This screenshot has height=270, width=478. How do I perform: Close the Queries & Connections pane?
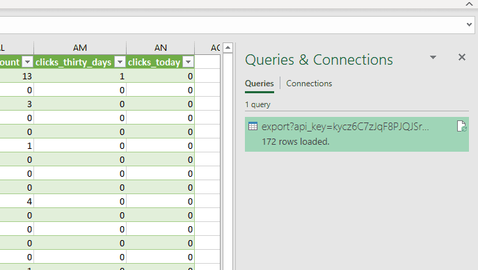[x=462, y=57]
